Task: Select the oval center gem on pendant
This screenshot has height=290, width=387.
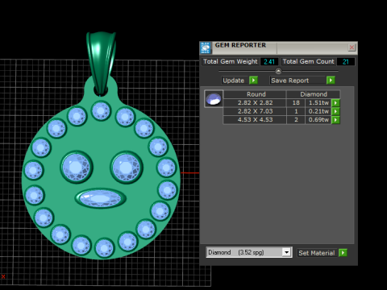Action: pos(100,198)
